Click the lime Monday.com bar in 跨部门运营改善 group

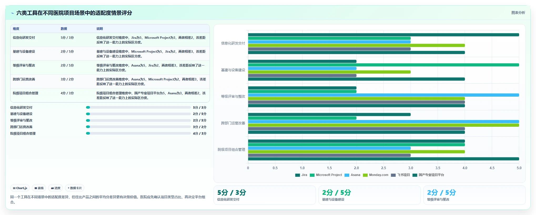[x=383, y=125]
